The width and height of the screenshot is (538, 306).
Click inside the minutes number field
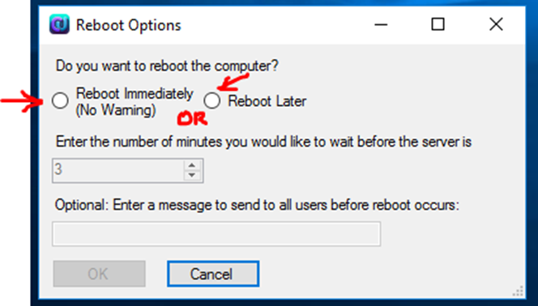(118, 170)
